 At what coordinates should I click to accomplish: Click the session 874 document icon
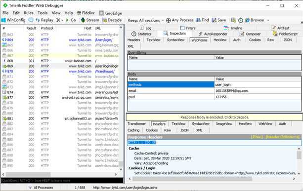(4, 92)
